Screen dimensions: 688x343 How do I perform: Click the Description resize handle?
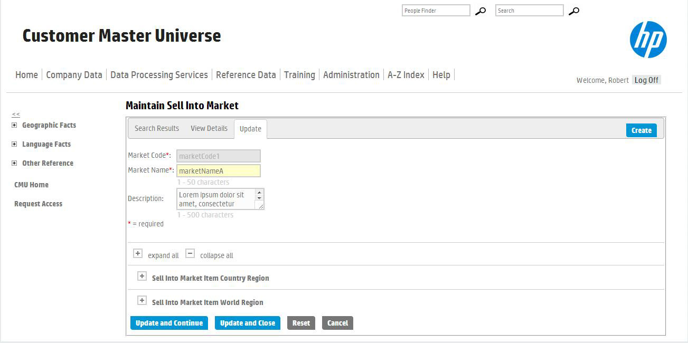tap(260, 206)
